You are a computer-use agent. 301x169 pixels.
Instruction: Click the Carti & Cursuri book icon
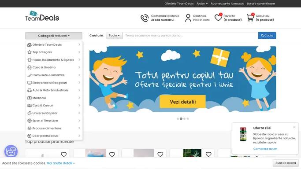tap(30, 105)
